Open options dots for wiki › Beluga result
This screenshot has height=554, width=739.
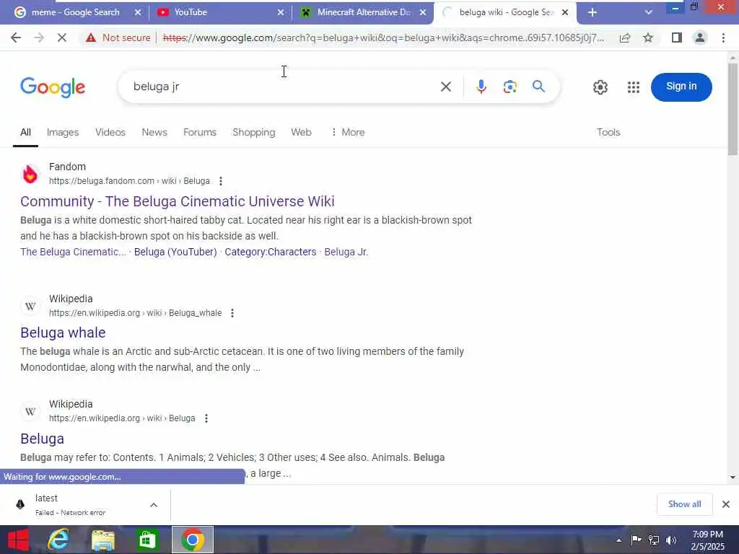[206, 418]
